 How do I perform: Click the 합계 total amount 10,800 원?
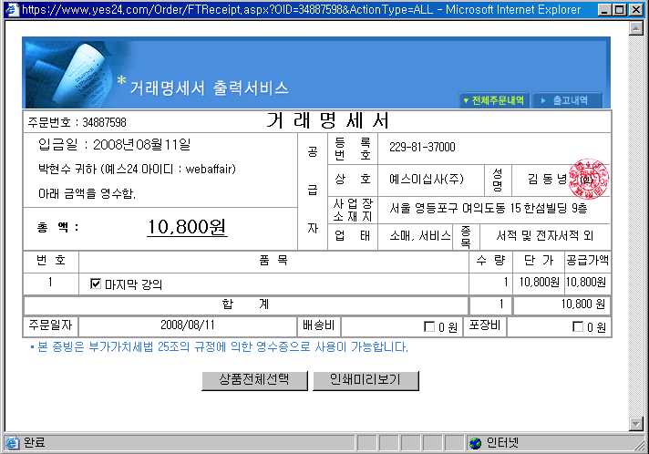coord(583,304)
